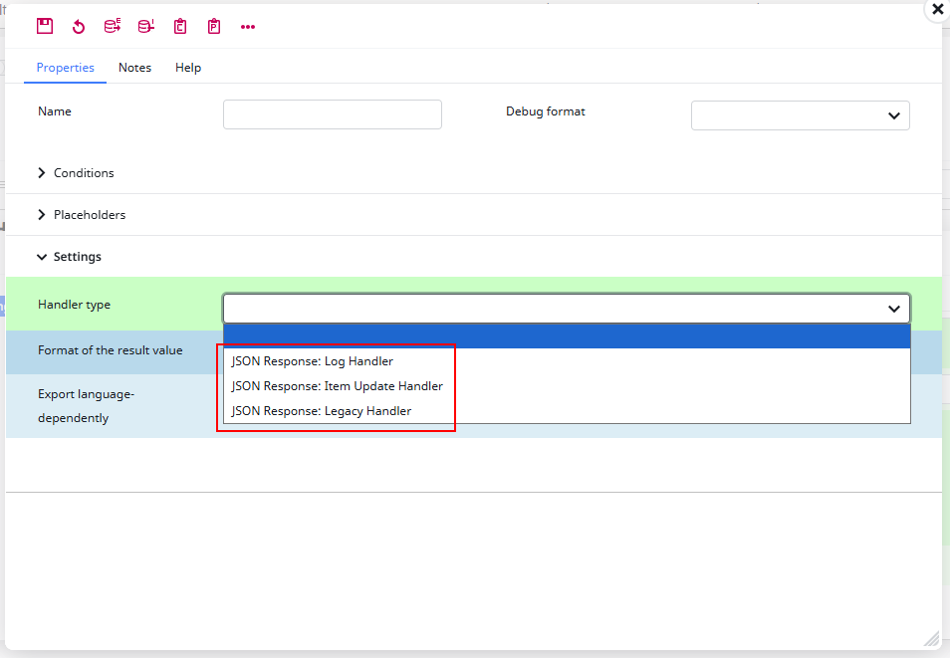Click the clipboard paste icon
Image resolution: width=950 pixels, height=658 pixels.
point(214,27)
